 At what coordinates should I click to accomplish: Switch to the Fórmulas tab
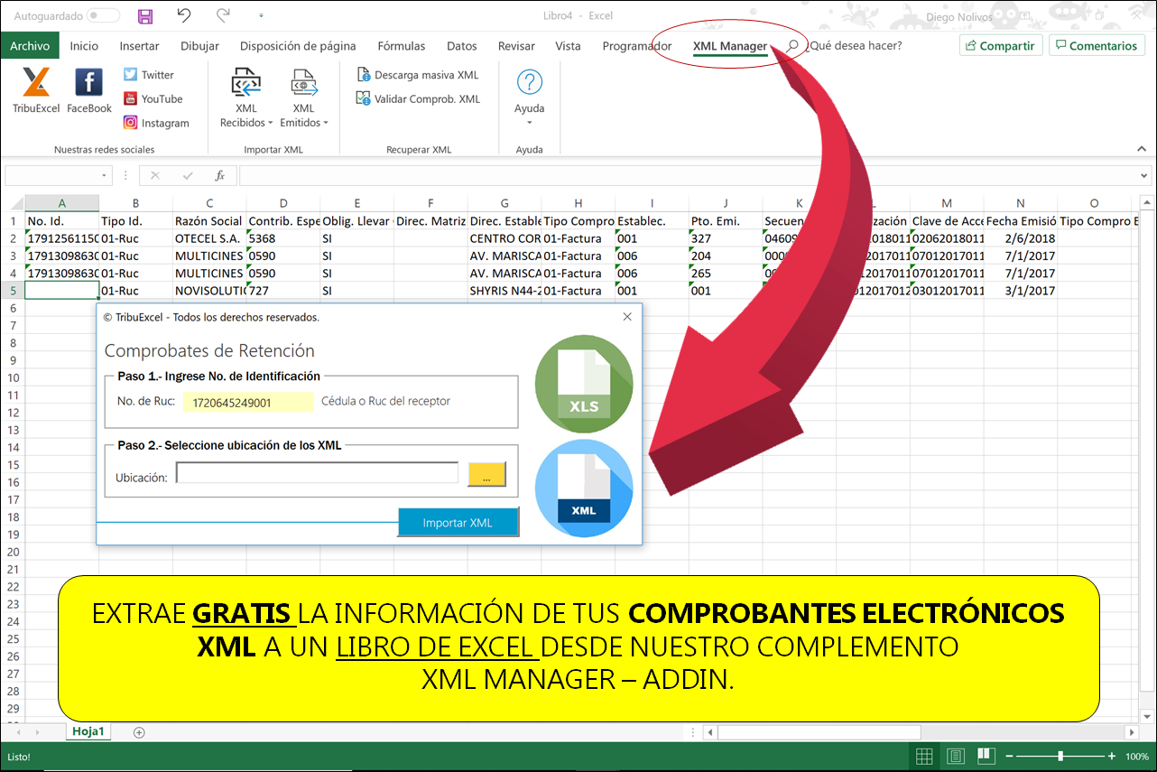coord(402,46)
